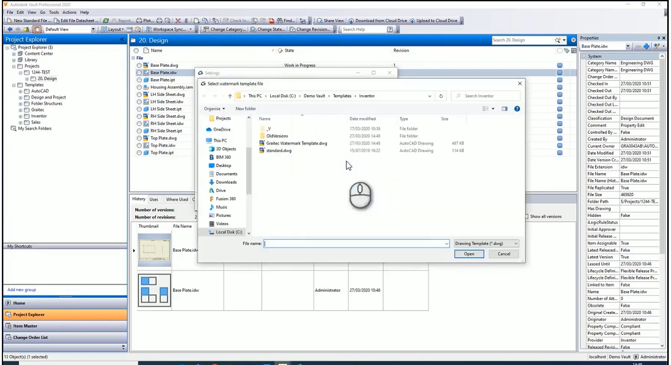Click Upload to Cloud Drive
671x365 pixels.
[434, 21]
